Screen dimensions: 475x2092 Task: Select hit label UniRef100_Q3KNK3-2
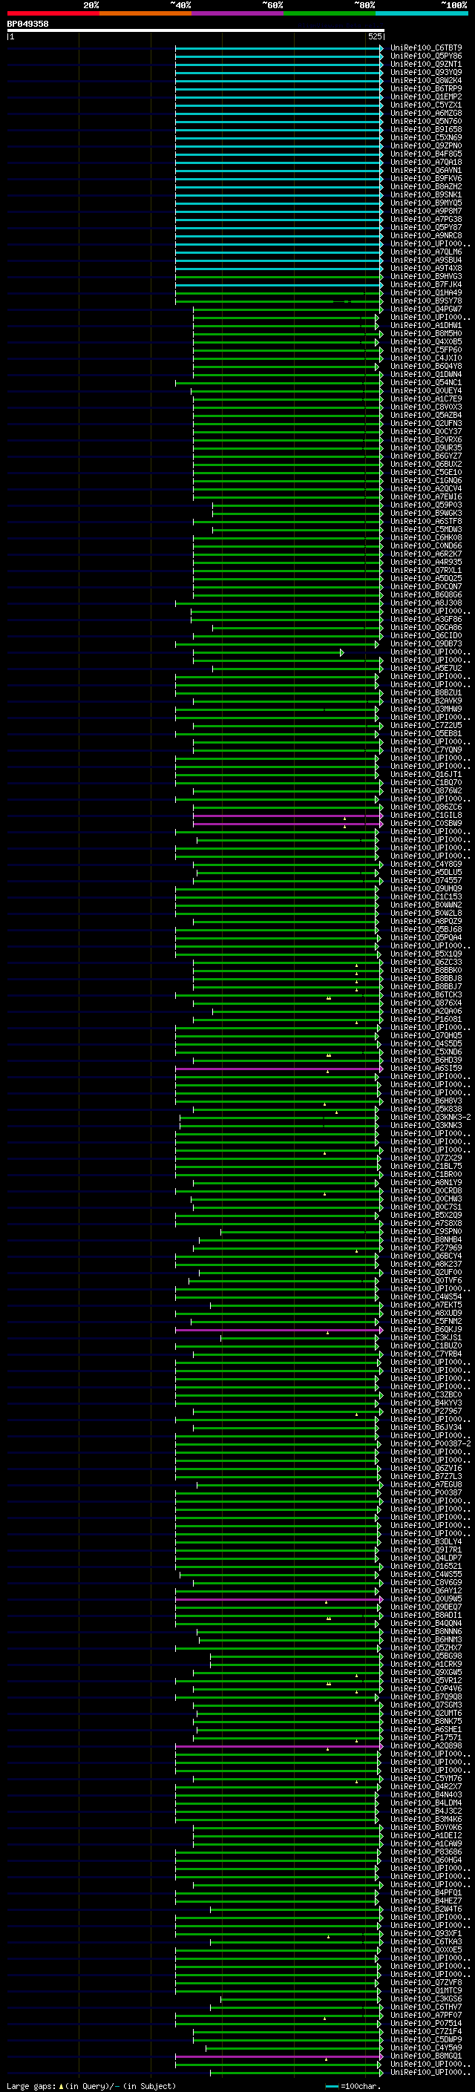(430, 1118)
